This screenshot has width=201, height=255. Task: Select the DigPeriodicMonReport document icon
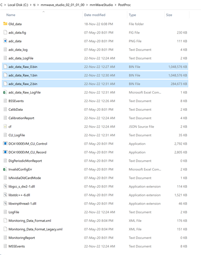5,161
